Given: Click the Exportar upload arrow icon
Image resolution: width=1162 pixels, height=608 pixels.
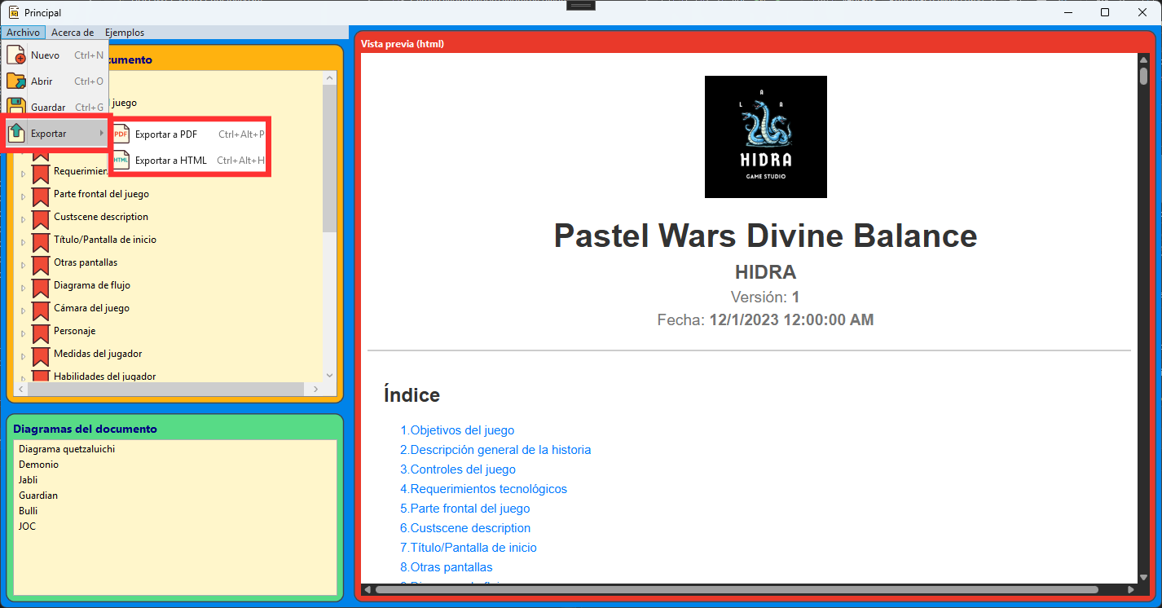Looking at the screenshot, I should [x=15, y=133].
